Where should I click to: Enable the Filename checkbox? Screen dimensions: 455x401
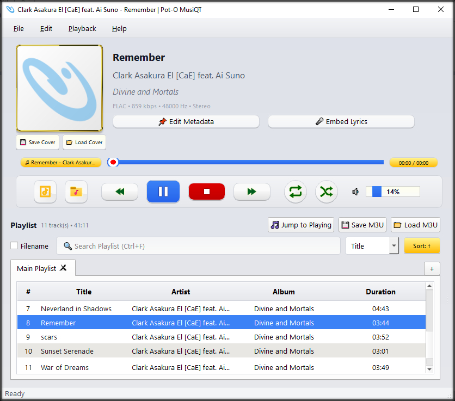click(15, 246)
